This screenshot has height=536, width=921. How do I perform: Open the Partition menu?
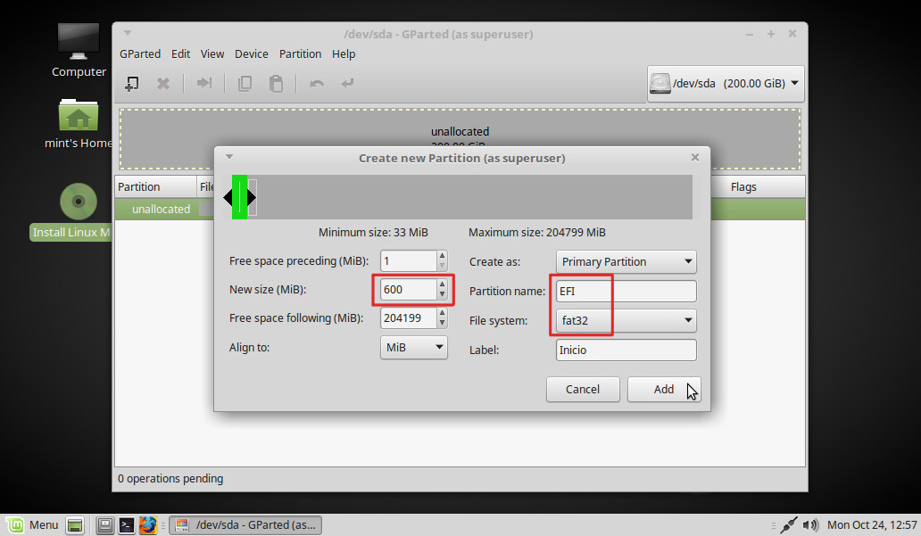tap(300, 54)
